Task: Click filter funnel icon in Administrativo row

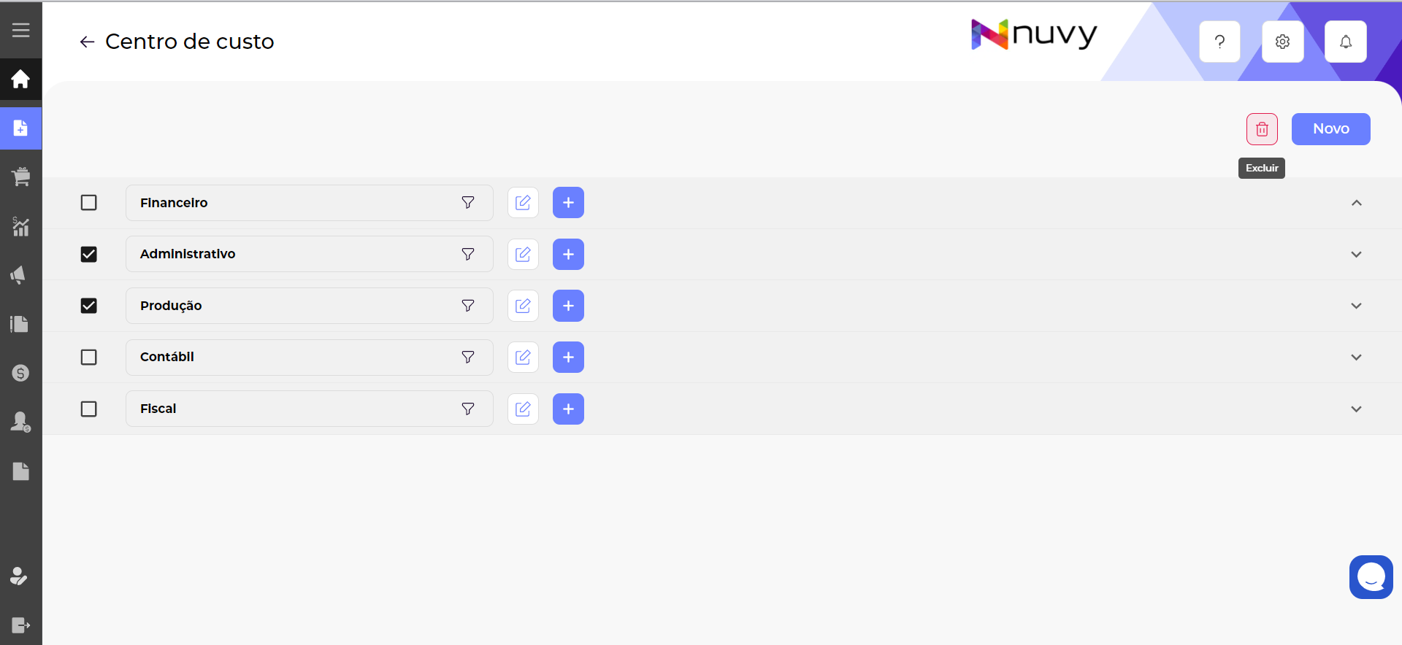Action: [x=468, y=254]
